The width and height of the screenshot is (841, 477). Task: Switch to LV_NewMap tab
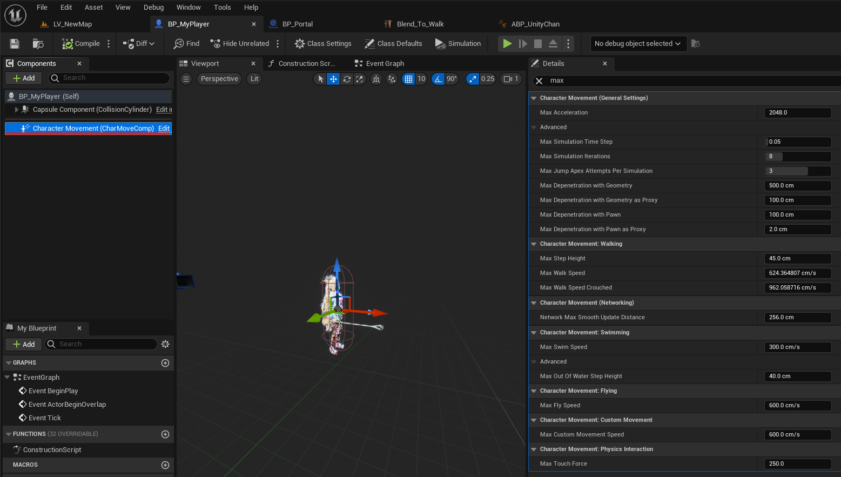pos(72,24)
